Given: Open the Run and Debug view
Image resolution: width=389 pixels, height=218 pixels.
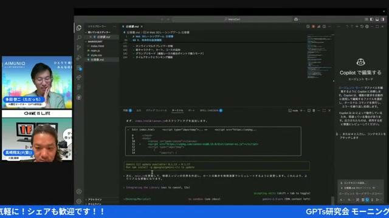Looking at the screenshot, I should 79,58.
